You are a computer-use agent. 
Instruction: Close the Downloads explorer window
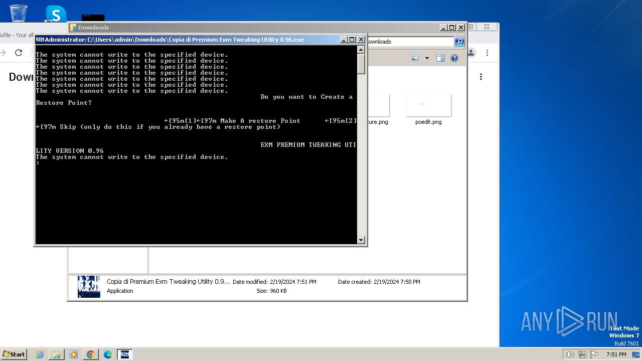click(461, 28)
